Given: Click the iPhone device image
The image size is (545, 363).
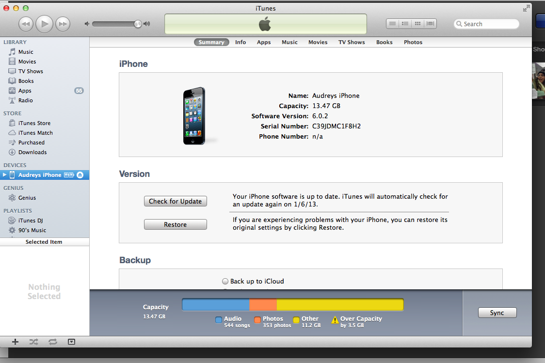Looking at the screenshot, I should tap(194, 116).
